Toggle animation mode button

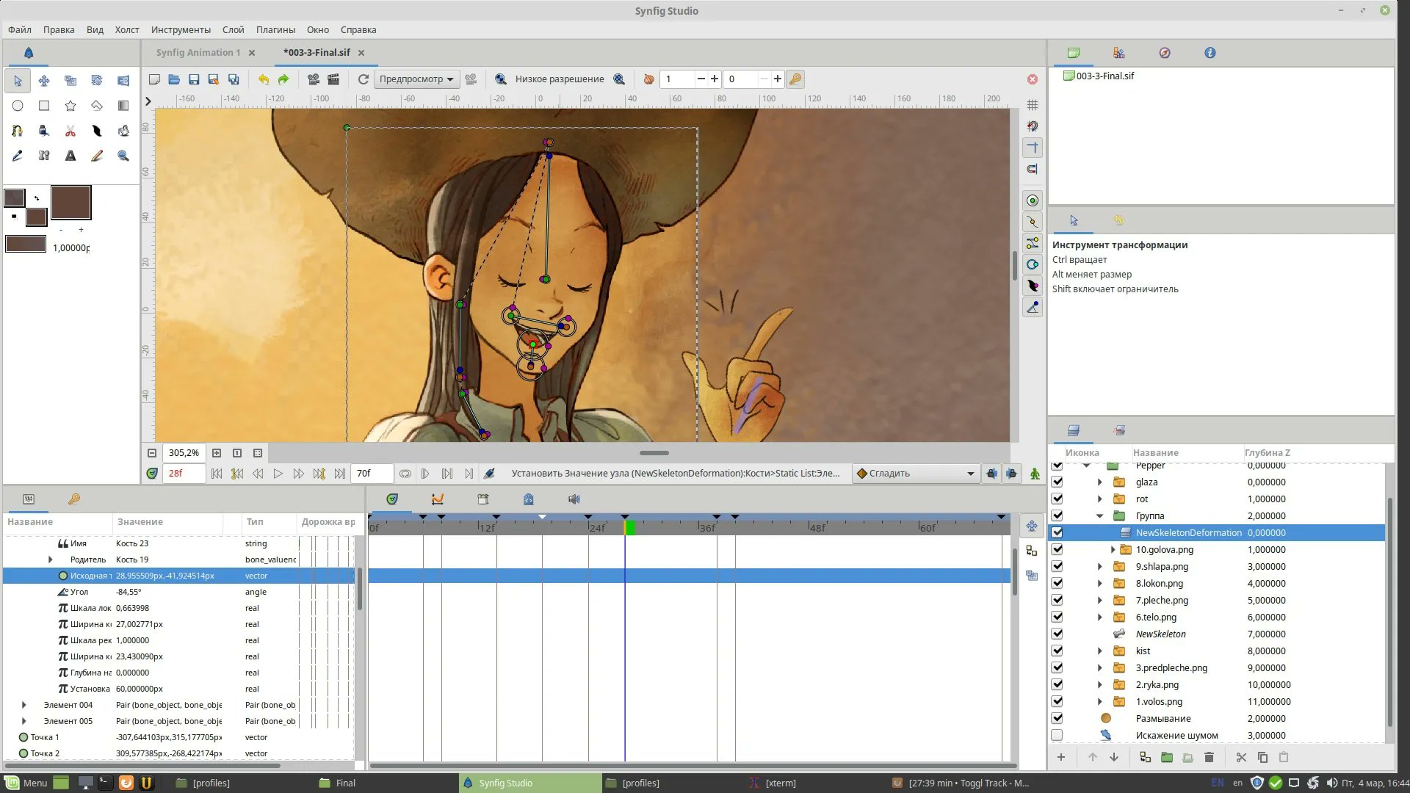[1035, 474]
